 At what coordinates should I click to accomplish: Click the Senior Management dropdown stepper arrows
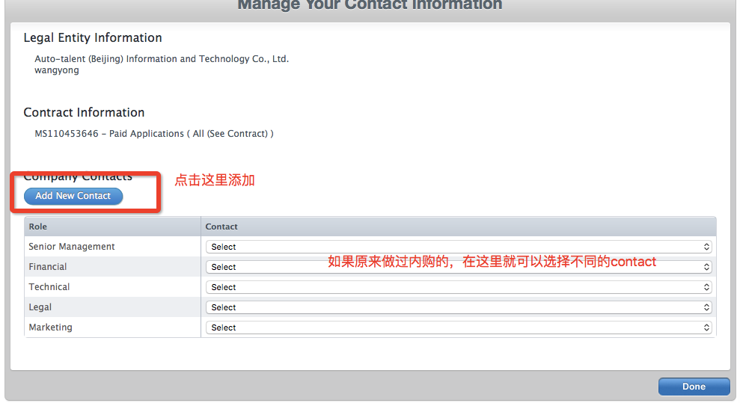[x=706, y=247]
